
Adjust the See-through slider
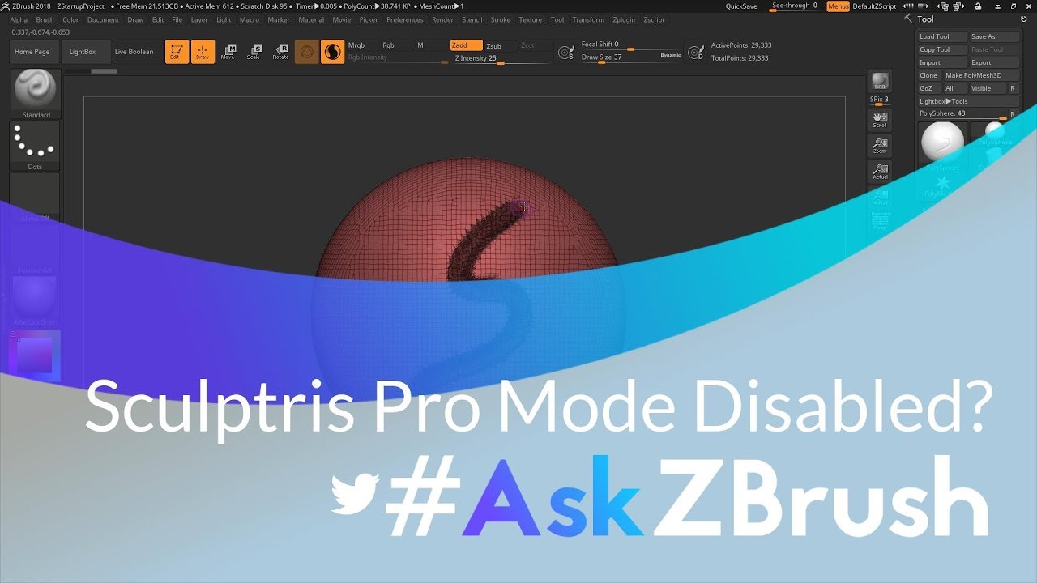pyautogui.click(x=795, y=6)
